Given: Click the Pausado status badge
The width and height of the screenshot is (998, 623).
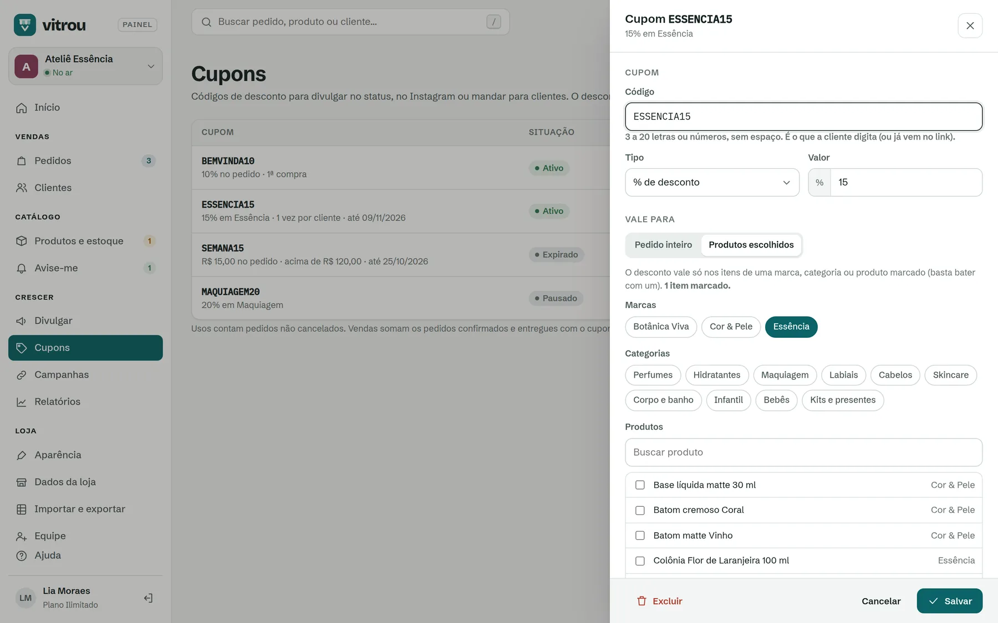Looking at the screenshot, I should [x=556, y=298].
